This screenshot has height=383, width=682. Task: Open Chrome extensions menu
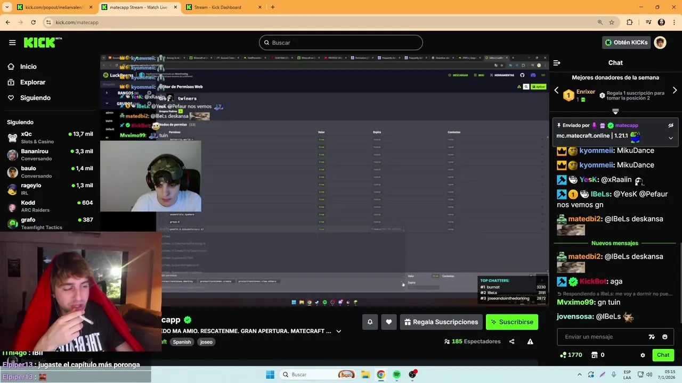[x=629, y=22]
